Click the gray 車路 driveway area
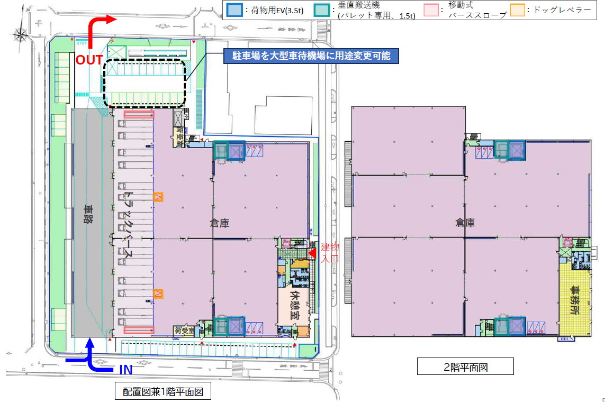The height and width of the screenshot is (403, 605). (x=88, y=223)
